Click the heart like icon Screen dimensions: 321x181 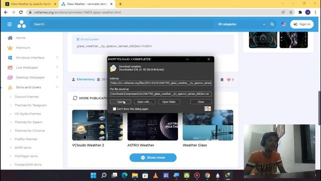point(229,79)
